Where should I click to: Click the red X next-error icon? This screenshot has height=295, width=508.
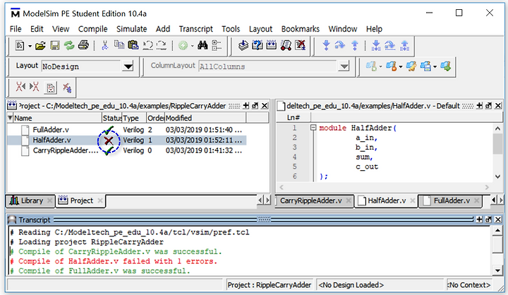click(35, 87)
